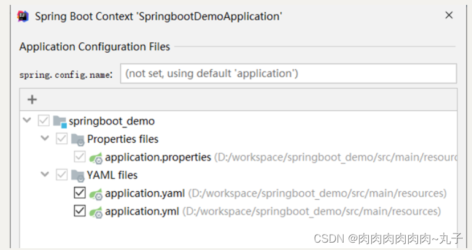The height and width of the screenshot is (250, 472).
Task: Toggle the application.properties checkbox
Action: click(x=79, y=157)
